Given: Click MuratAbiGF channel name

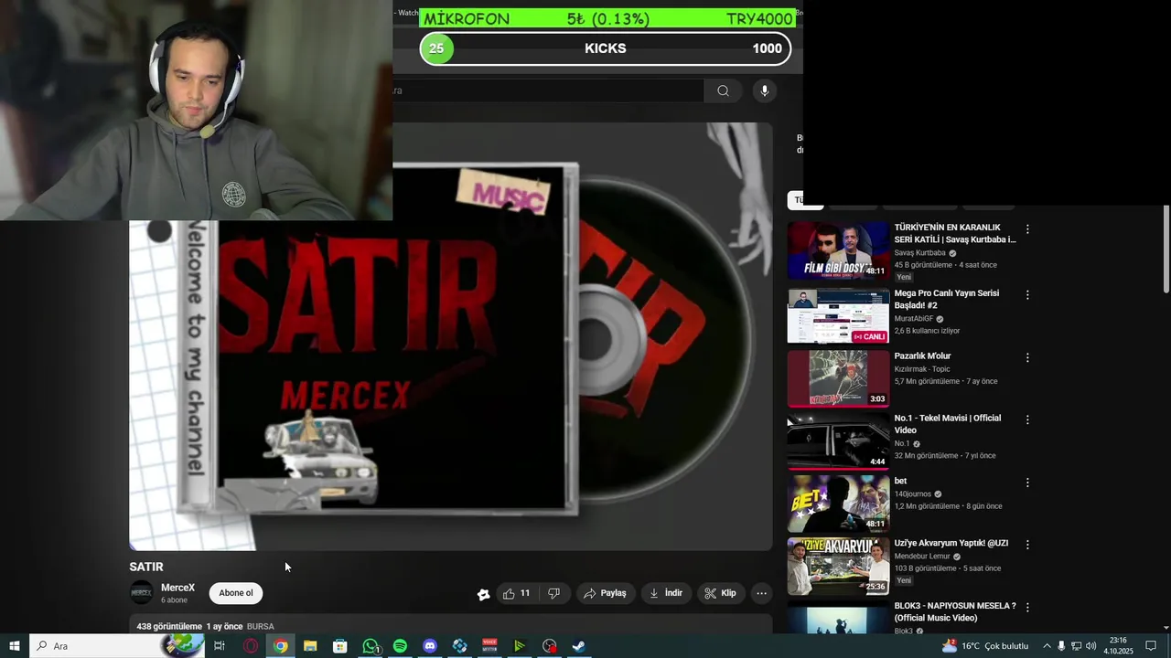Looking at the screenshot, I should (914, 319).
